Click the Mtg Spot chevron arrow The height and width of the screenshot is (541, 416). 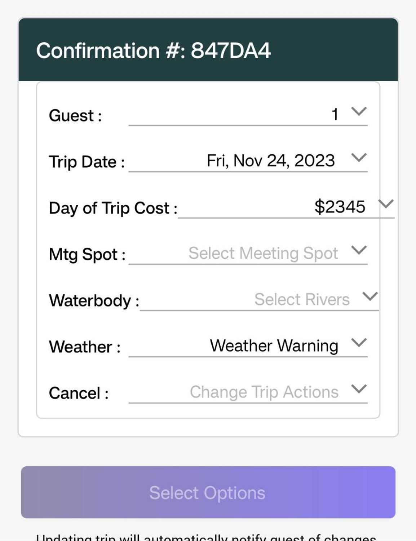[x=359, y=250]
